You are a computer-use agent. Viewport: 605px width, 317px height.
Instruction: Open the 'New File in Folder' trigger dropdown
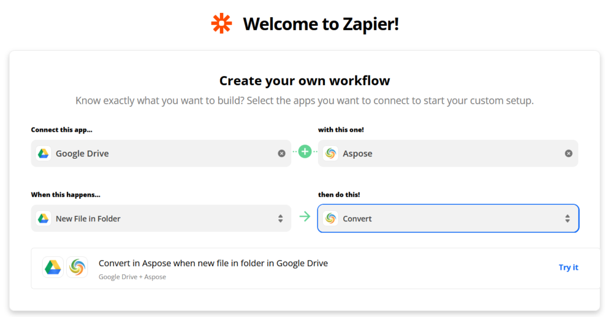pos(161,218)
